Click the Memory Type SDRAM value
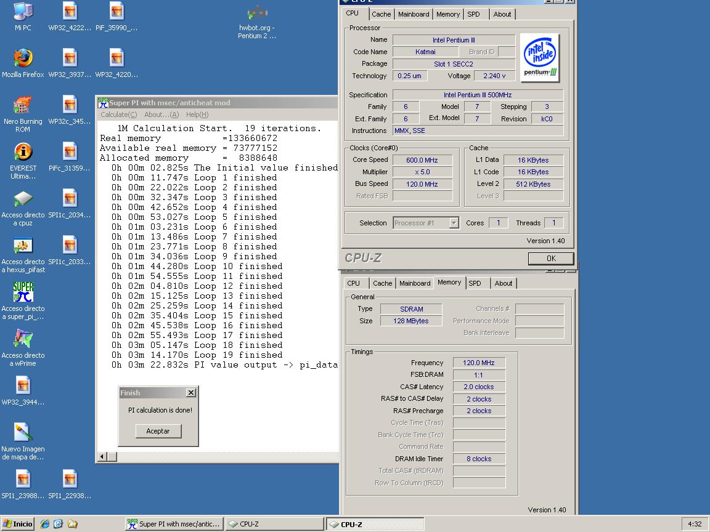The width and height of the screenshot is (710, 532). 412,309
